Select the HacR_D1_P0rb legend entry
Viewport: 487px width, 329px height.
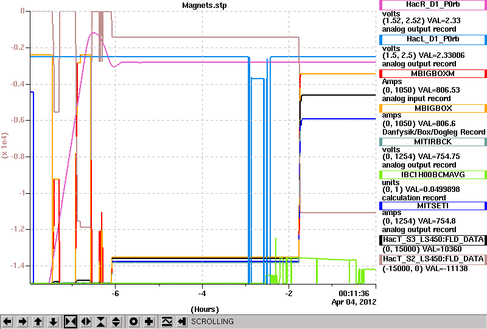433,5
